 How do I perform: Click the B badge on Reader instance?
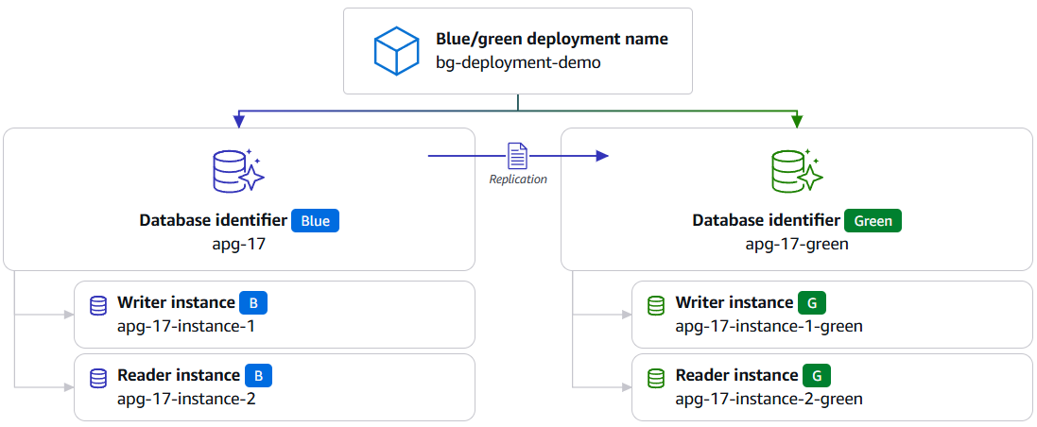(x=259, y=376)
